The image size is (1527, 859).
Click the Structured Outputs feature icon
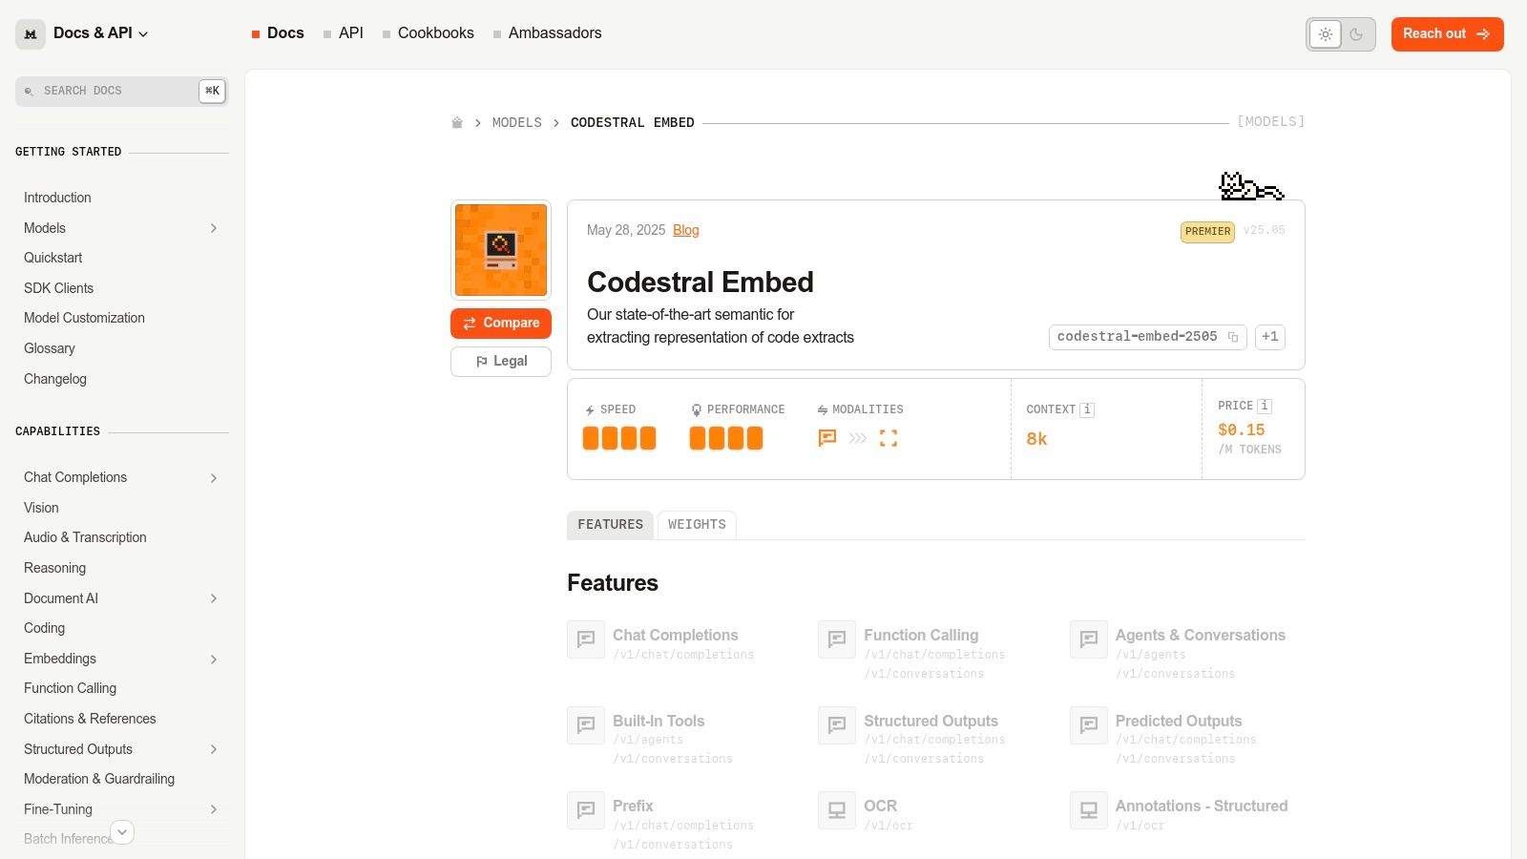837,725
